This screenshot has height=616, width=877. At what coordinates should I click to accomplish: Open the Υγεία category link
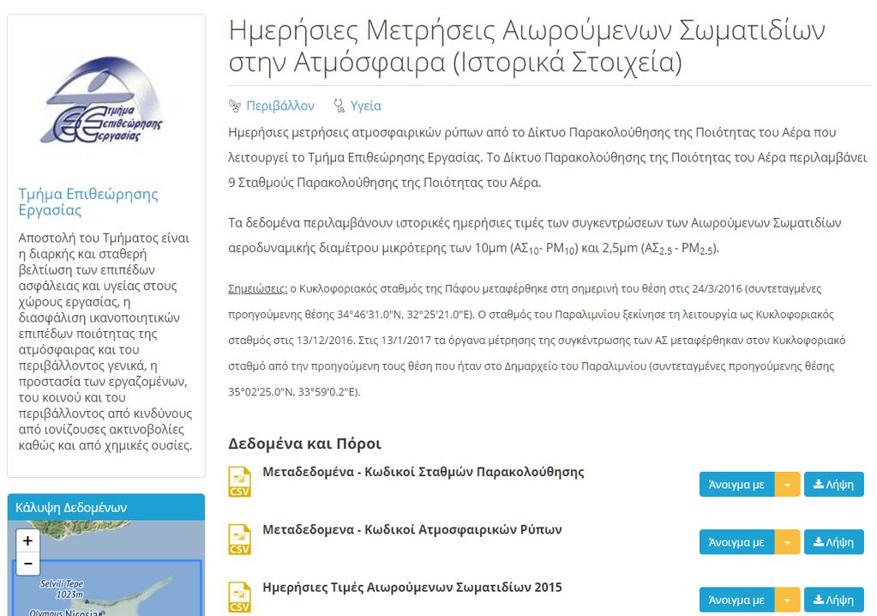pyautogui.click(x=366, y=106)
